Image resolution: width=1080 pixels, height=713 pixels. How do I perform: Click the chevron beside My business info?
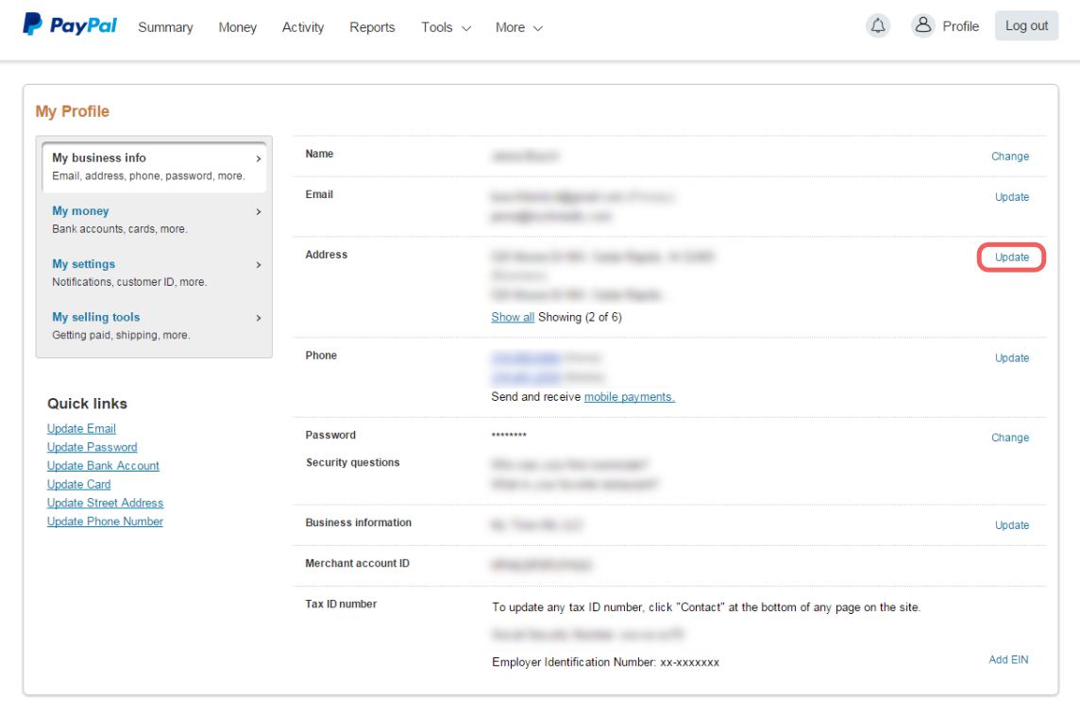click(x=259, y=159)
